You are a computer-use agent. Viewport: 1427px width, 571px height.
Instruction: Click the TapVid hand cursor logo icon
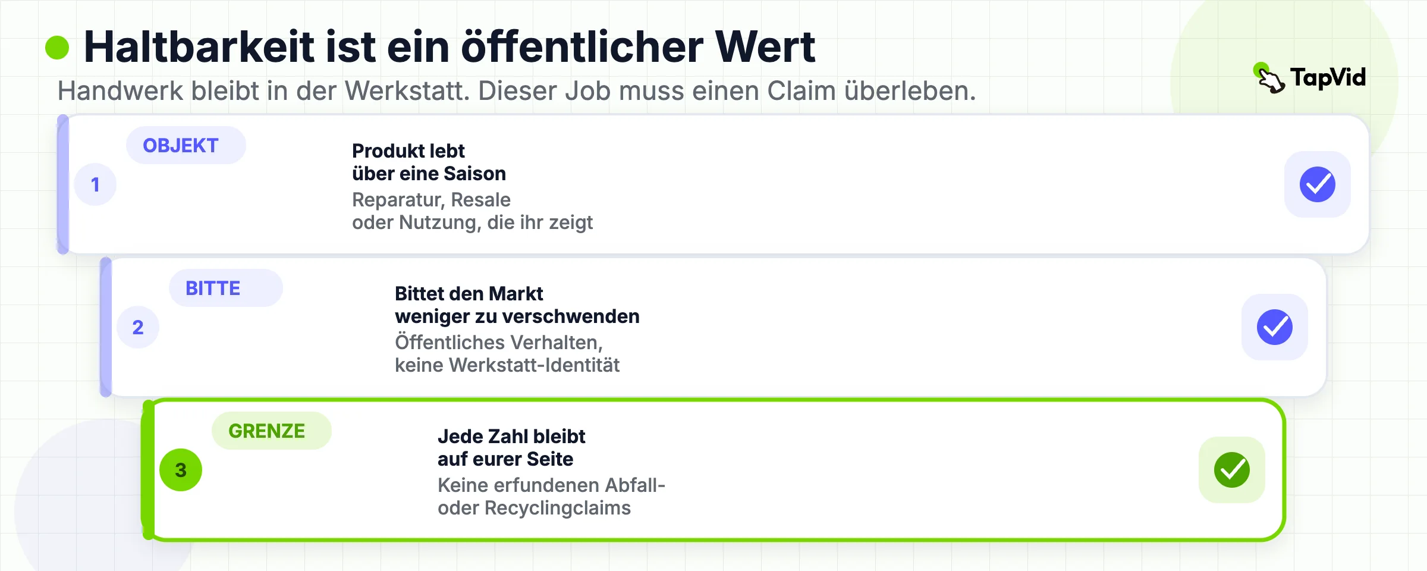pos(1270,79)
